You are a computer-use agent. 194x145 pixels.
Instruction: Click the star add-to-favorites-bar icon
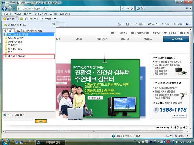[x=22, y=19]
